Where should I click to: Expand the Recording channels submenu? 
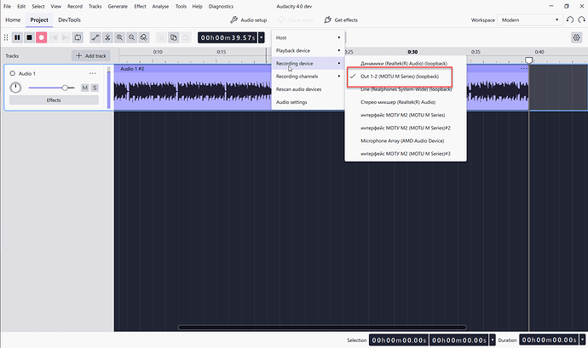(308, 77)
